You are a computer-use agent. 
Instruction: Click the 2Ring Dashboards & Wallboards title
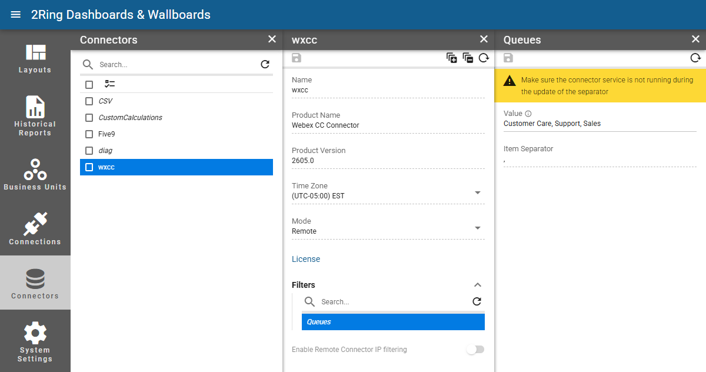coord(121,15)
